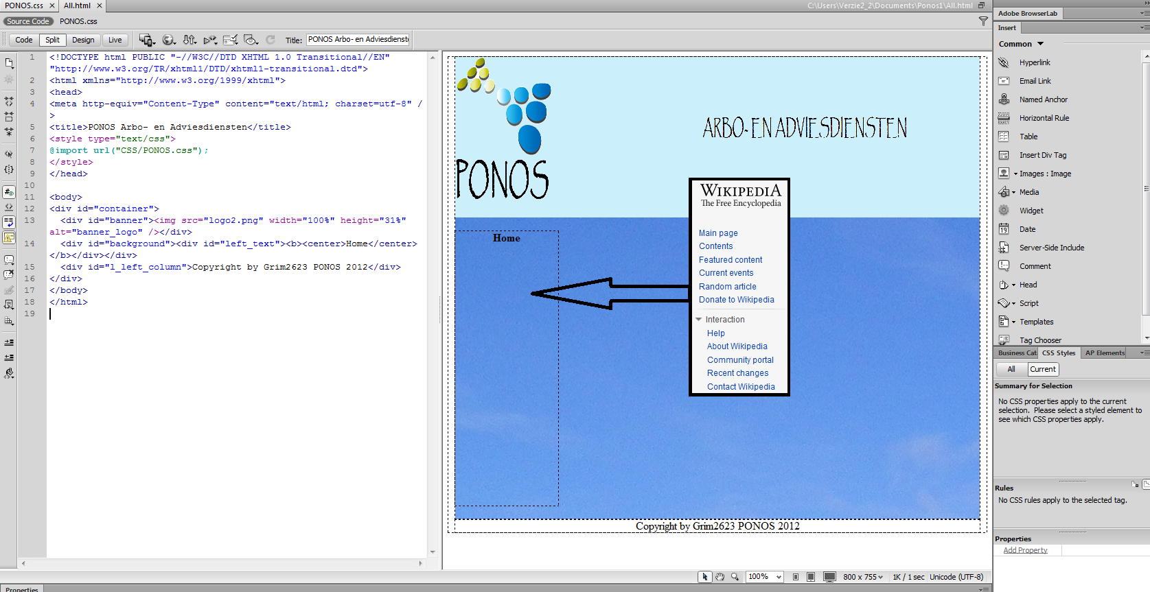Show All CSS rules mode

(1011, 369)
